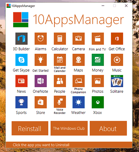The image size is (139, 152).
Task: Select the purple OneNote icon
Action: click(x=41, y=81)
